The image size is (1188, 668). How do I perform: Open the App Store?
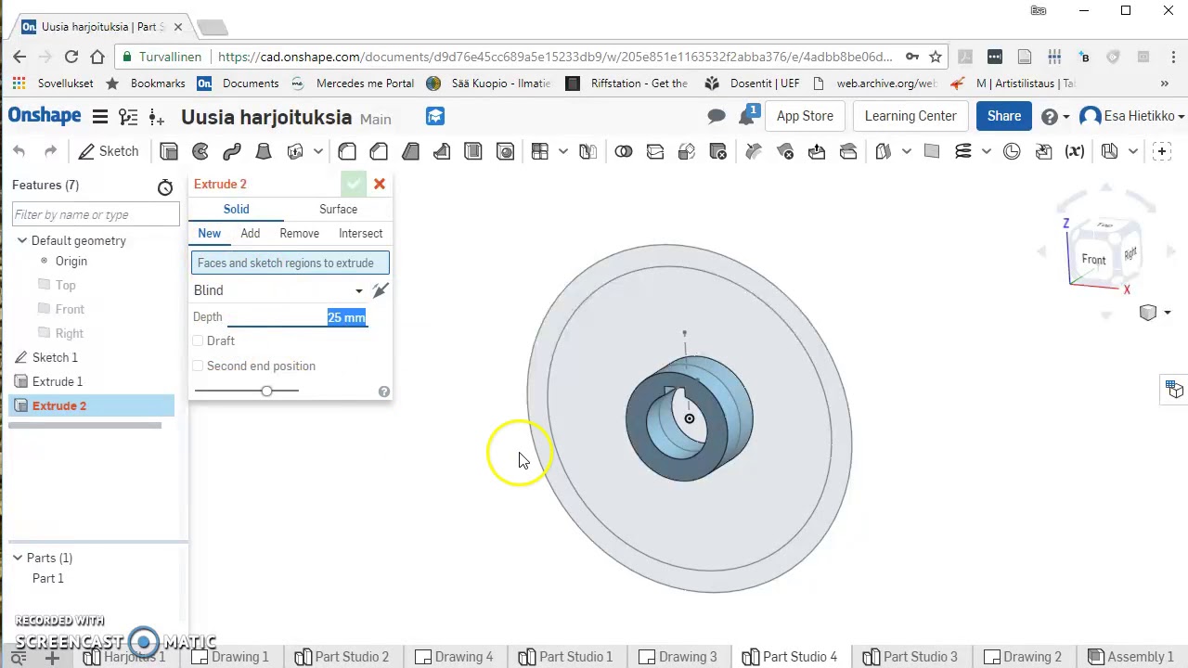tap(805, 116)
